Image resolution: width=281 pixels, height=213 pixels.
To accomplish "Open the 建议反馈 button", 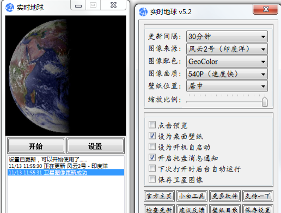I will coord(192,209).
